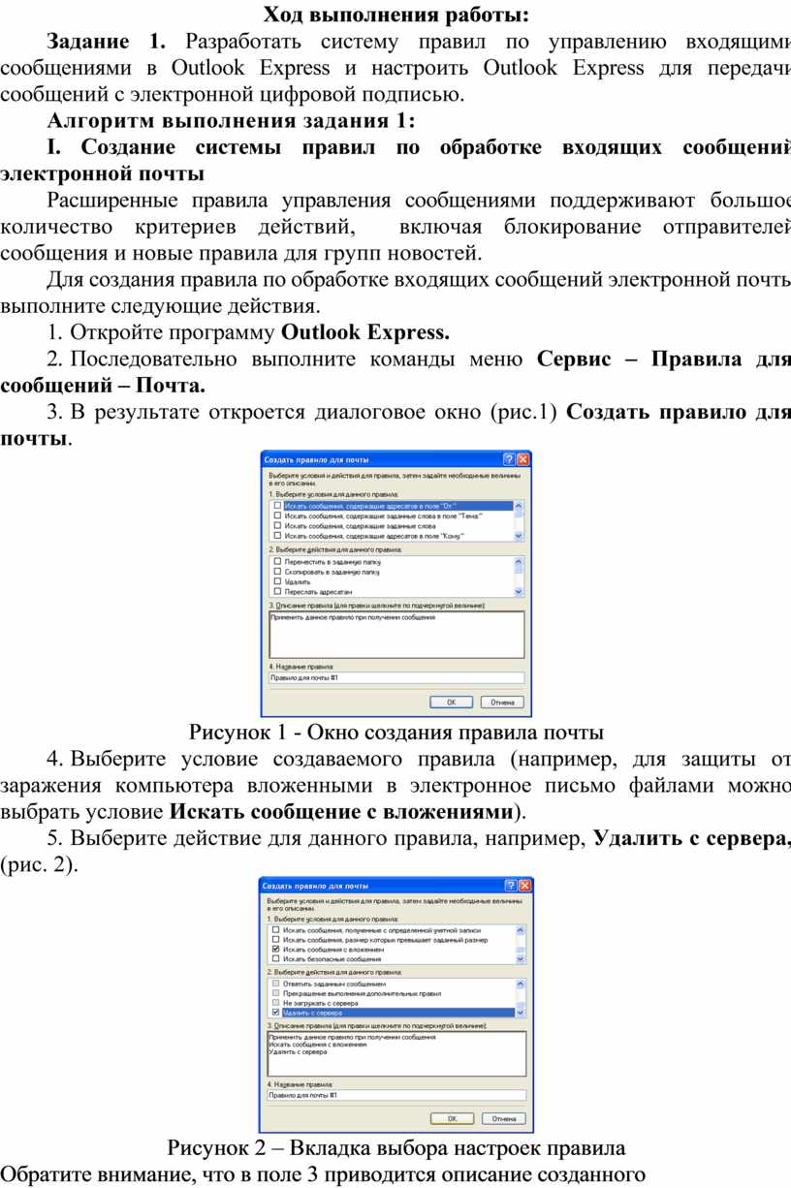Screen dimensions: 791x1188
Task: Check the condition with words in the "Тема:" field
Action: click(278, 516)
